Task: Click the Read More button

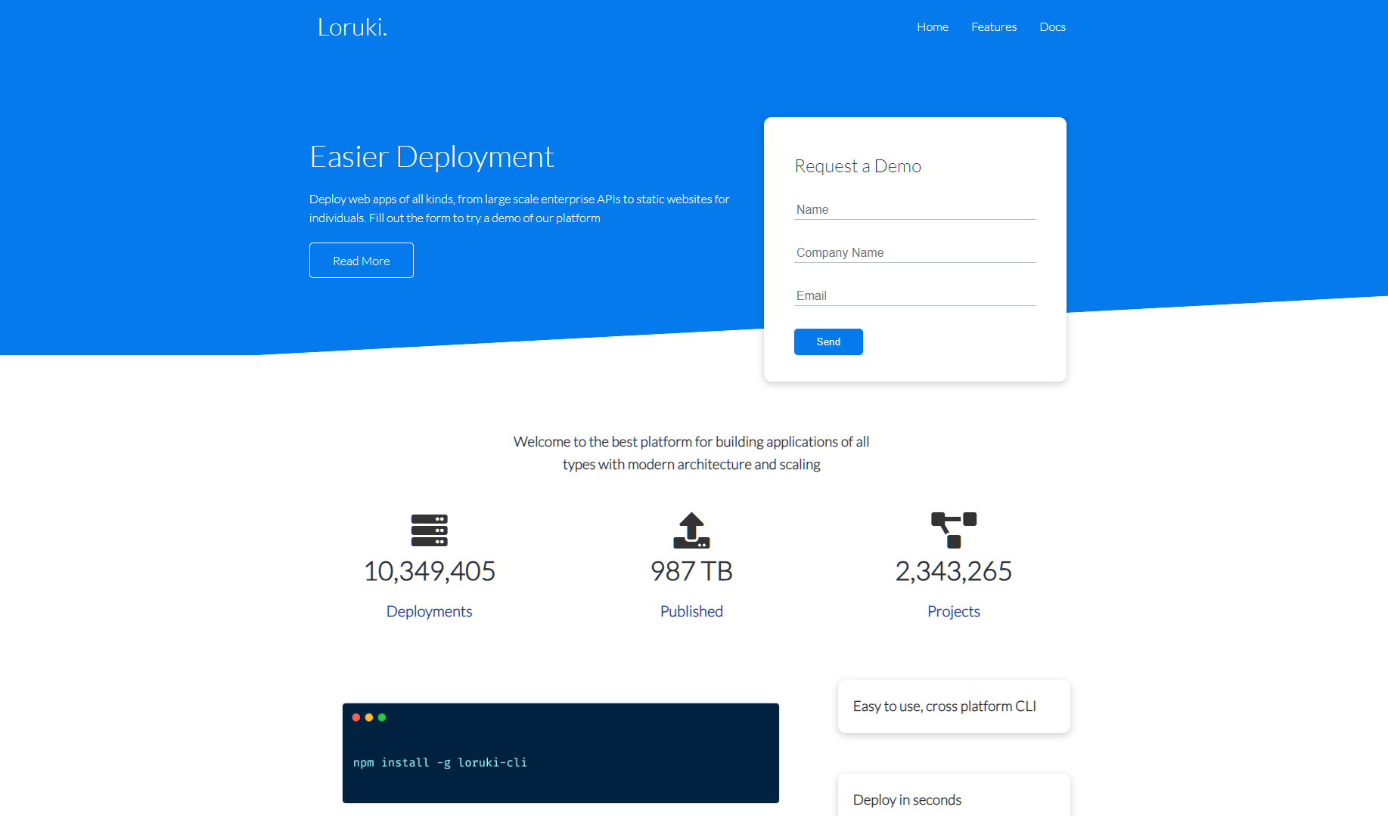Action: pyautogui.click(x=362, y=260)
